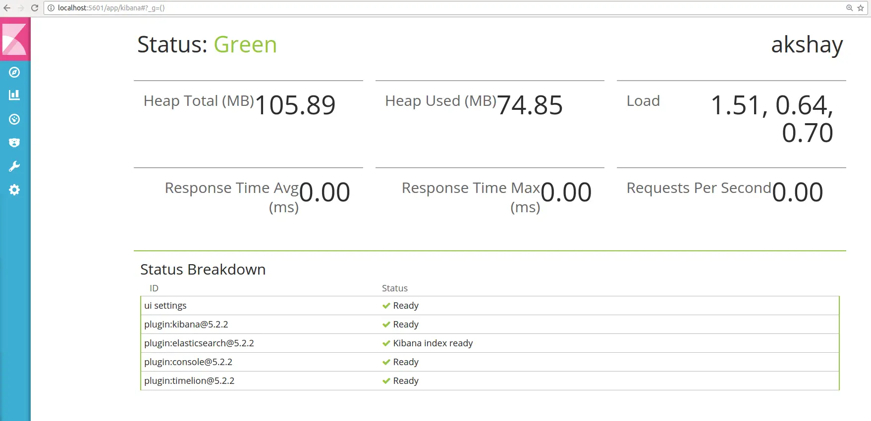
Task: Go back using the browser back arrow
Action: point(7,8)
